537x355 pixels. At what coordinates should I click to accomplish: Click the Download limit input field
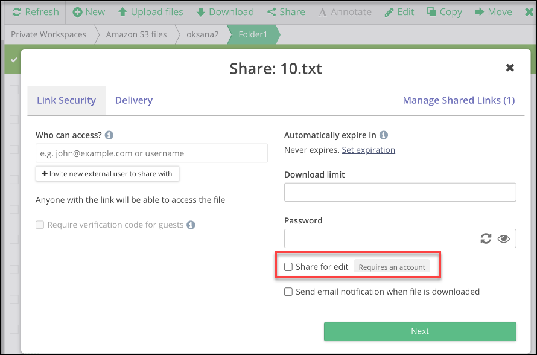tap(400, 192)
